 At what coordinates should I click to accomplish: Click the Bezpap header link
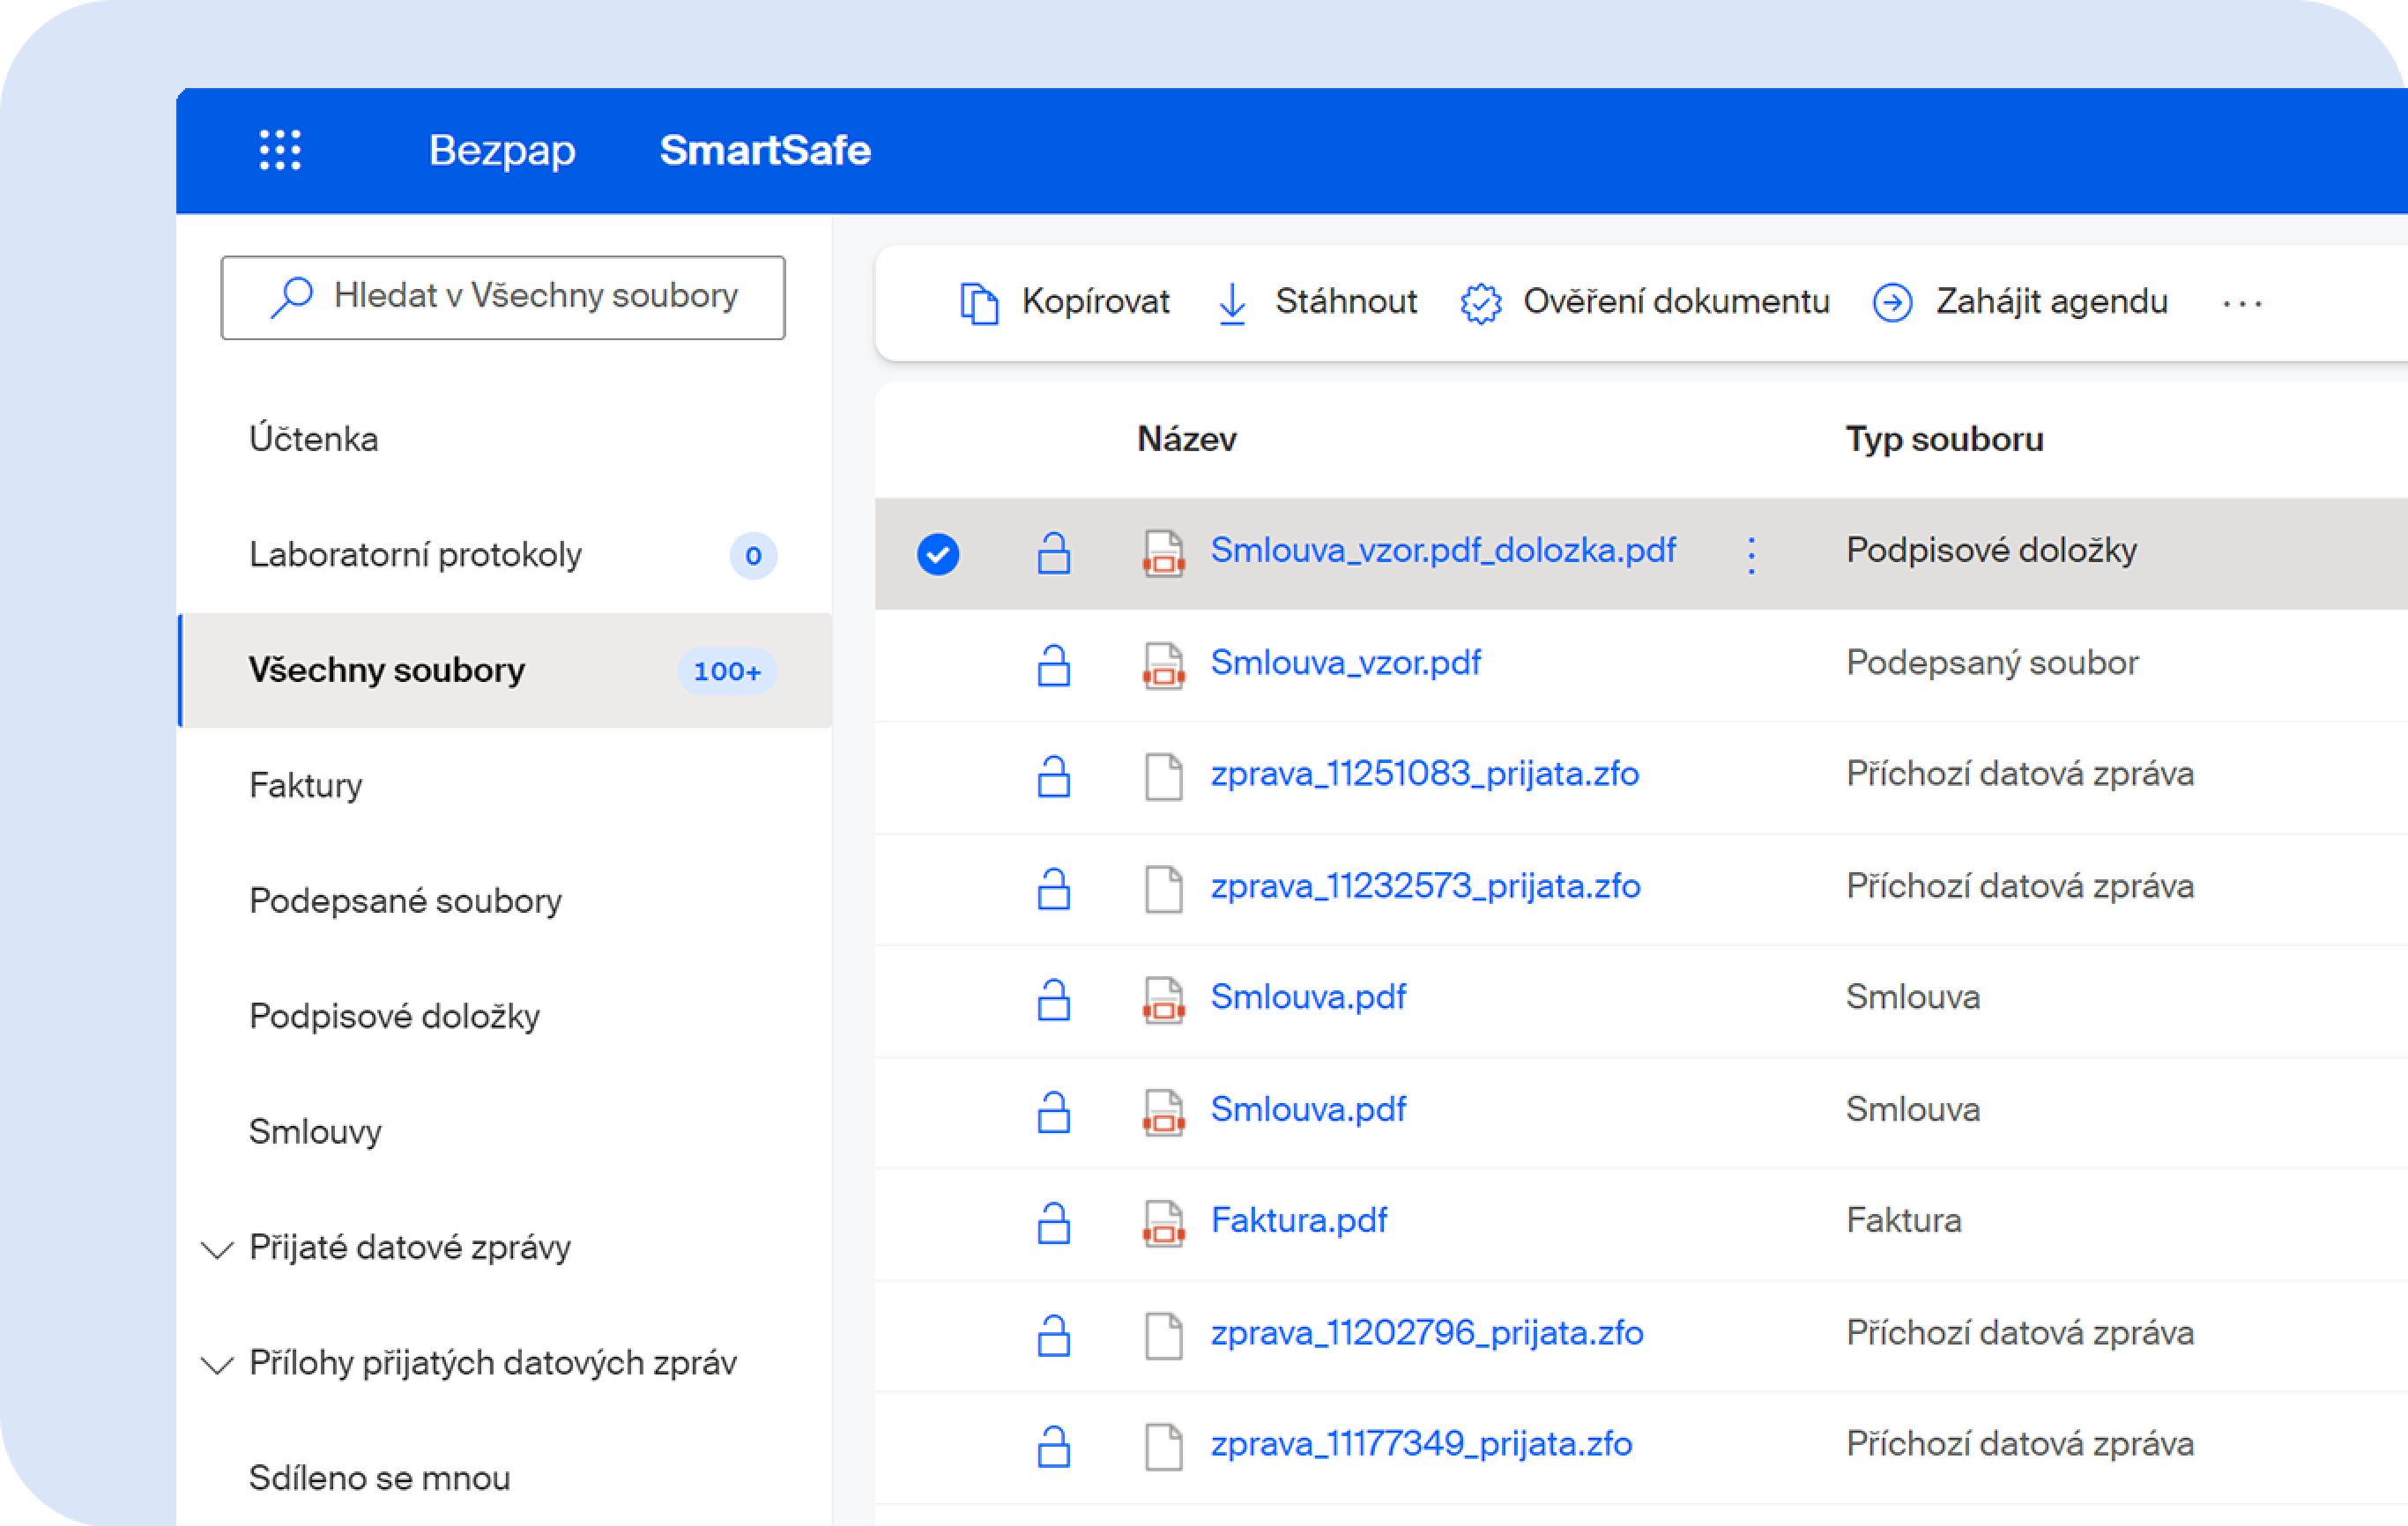click(502, 151)
